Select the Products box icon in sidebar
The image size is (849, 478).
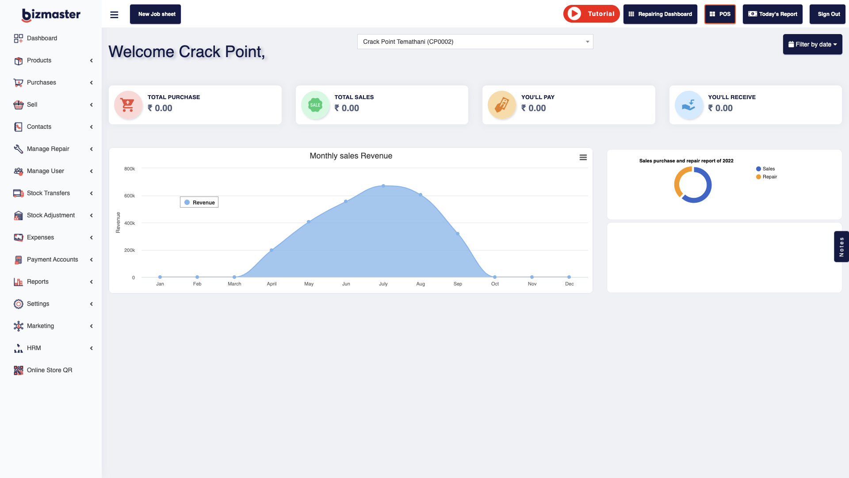(x=18, y=61)
